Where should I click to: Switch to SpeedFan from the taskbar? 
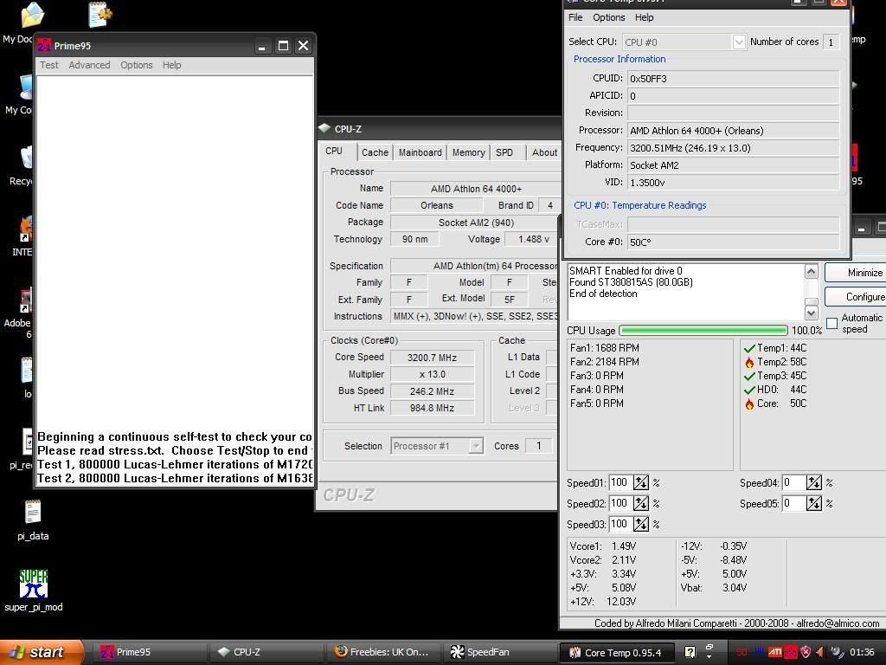pyautogui.click(x=501, y=652)
